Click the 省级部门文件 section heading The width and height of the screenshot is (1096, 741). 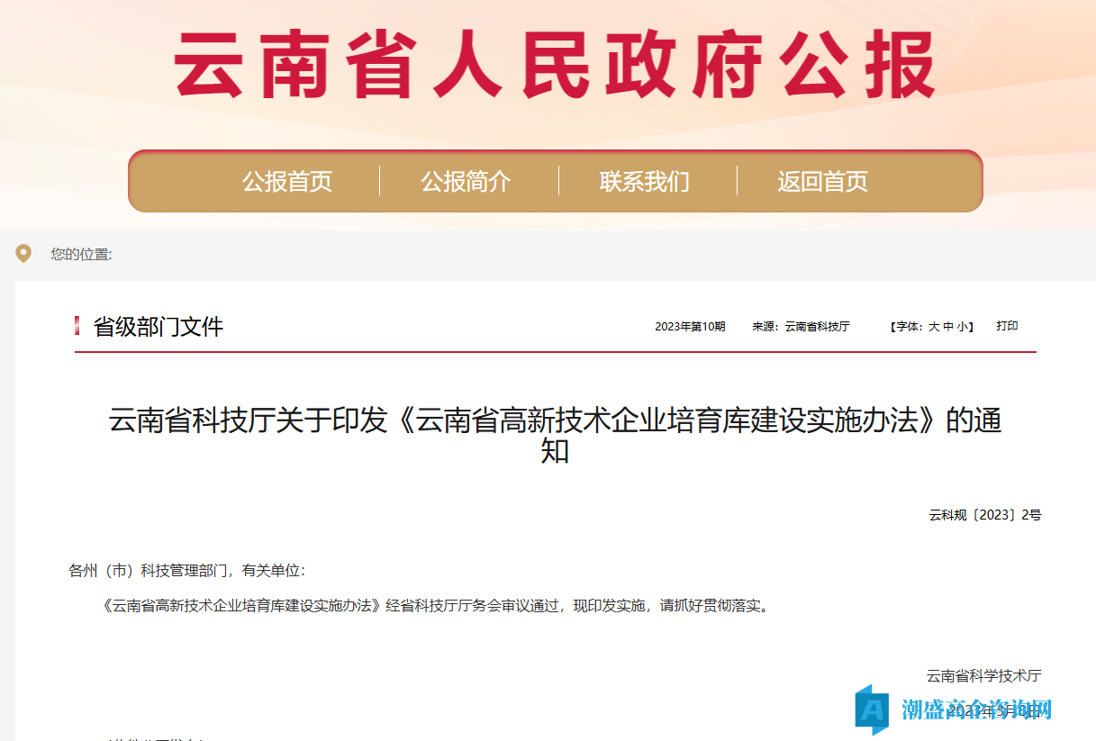click(159, 327)
